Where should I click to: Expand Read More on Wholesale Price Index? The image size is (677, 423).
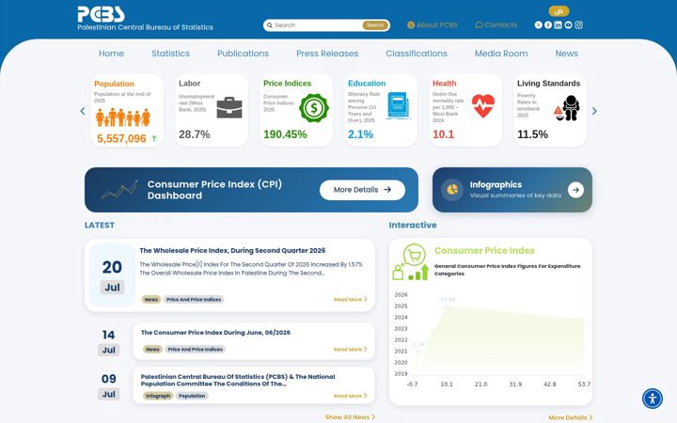350,299
